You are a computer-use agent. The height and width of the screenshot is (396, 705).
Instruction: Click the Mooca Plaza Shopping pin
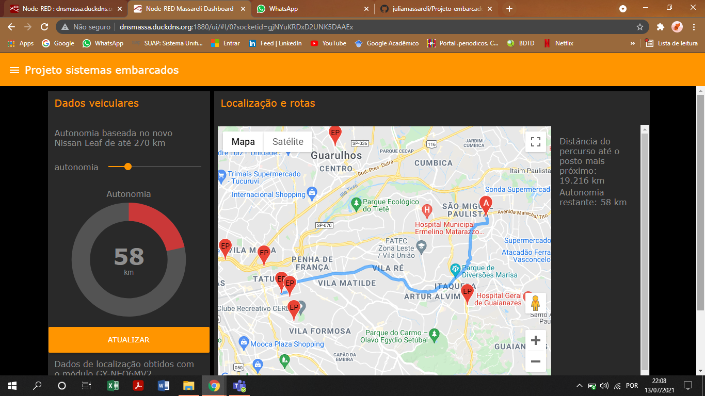pyautogui.click(x=244, y=342)
